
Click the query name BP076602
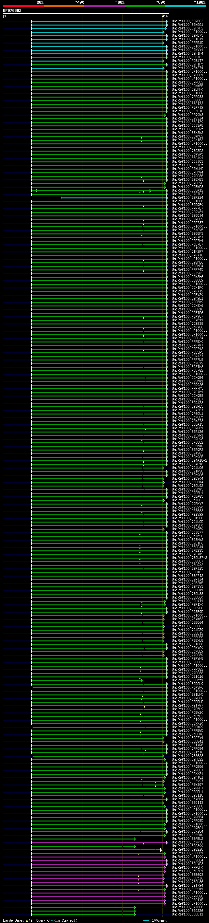[12, 10]
